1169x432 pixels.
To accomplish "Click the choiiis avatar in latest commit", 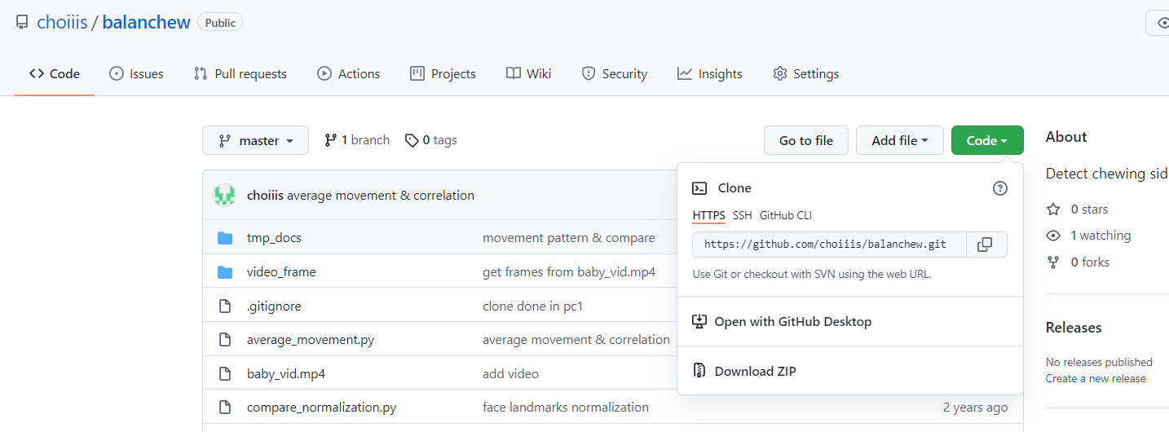I will 225,196.
